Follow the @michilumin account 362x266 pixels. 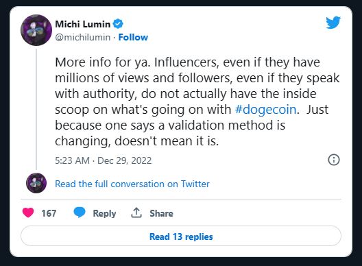tap(133, 37)
